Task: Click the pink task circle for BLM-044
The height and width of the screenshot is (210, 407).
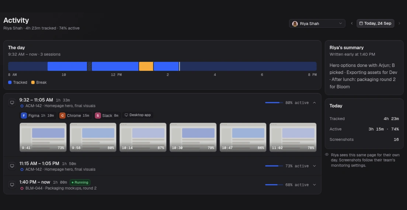Action: (22, 189)
